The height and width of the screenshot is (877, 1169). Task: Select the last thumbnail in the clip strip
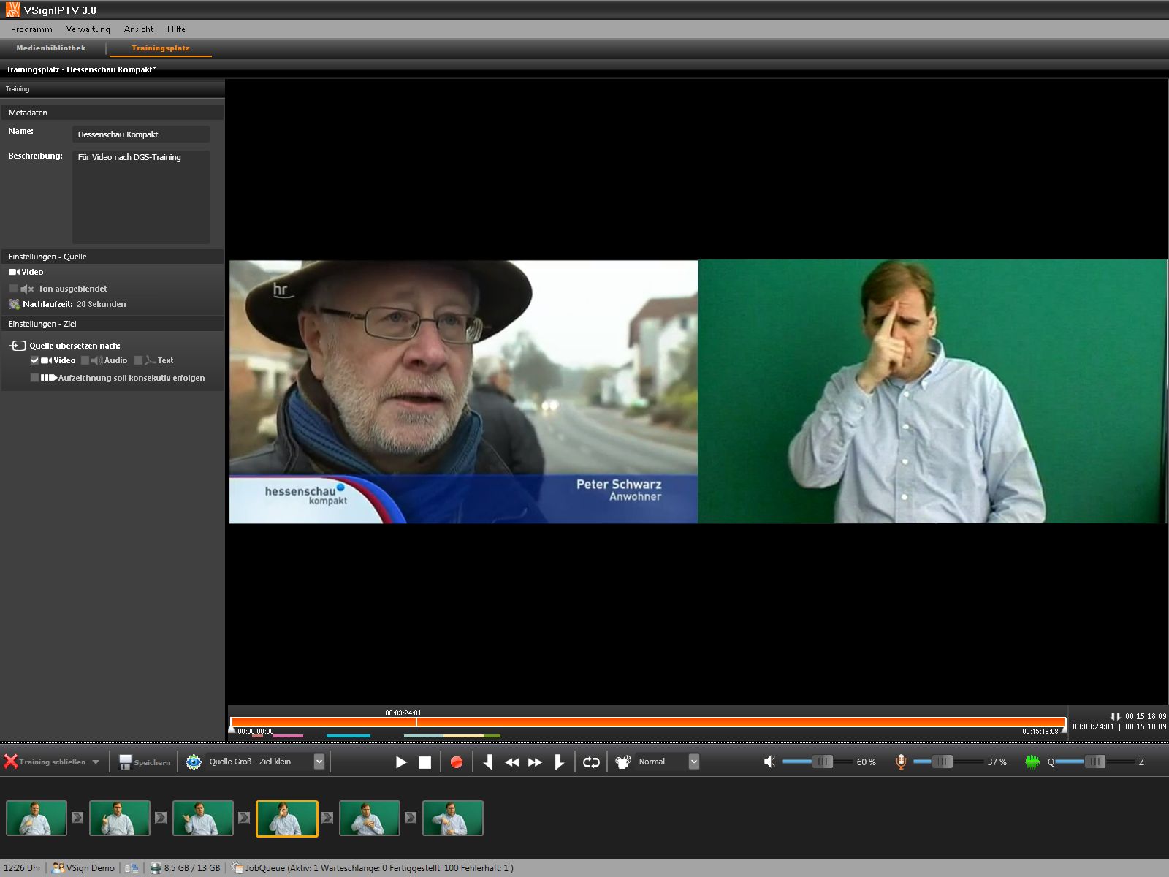tap(452, 818)
